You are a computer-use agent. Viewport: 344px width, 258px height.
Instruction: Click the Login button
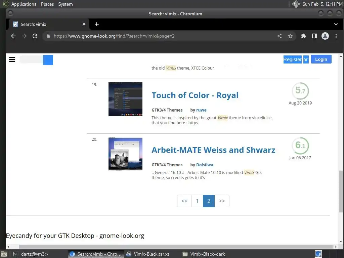click(x=321, y=59)
